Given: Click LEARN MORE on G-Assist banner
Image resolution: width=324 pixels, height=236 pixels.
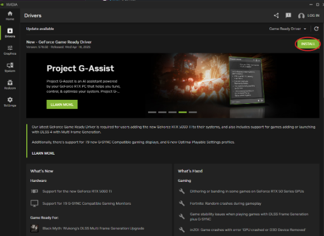Looking at the screenshot, I should coord(62,104).
